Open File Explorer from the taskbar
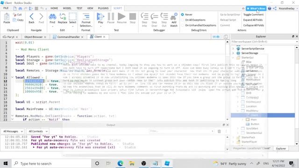The image size is (299, 168). coord(132,163)
